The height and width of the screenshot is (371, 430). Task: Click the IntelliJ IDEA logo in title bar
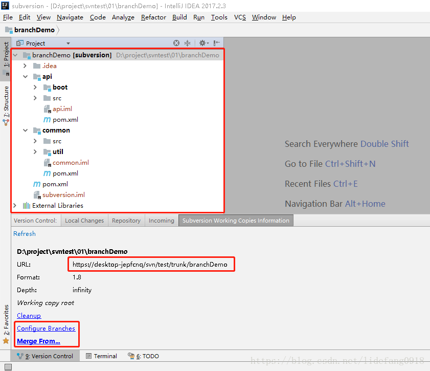pyautogui.click(x=5, y=6)
